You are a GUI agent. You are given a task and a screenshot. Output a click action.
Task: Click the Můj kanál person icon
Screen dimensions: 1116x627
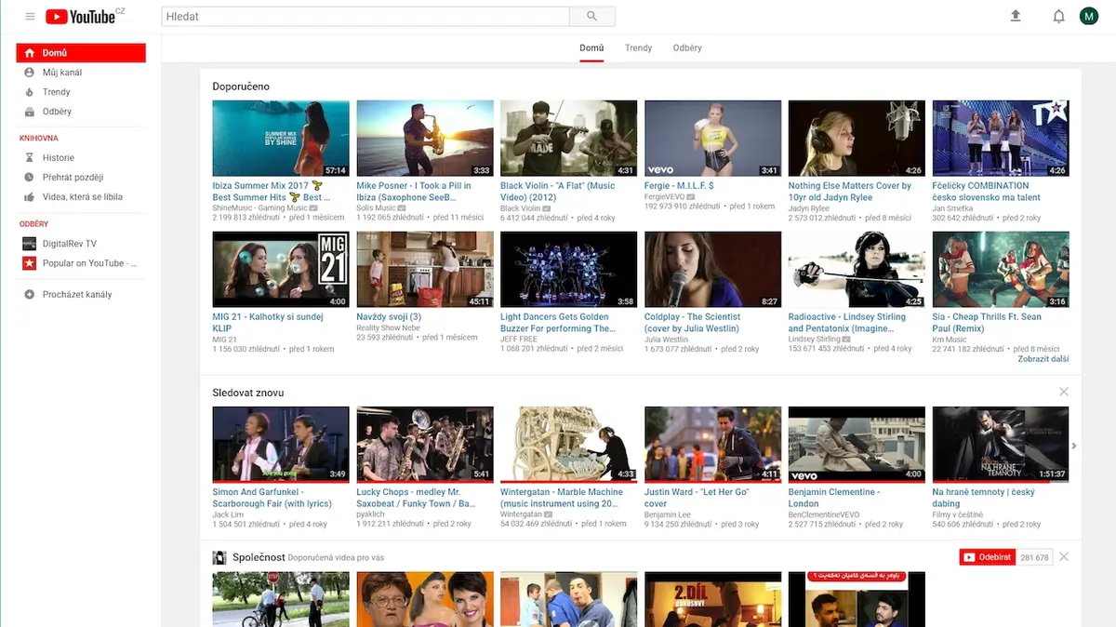(30, 73)
